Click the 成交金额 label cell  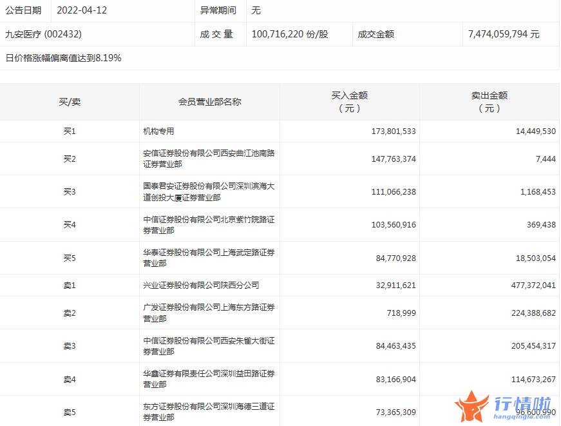pos(376,34)
